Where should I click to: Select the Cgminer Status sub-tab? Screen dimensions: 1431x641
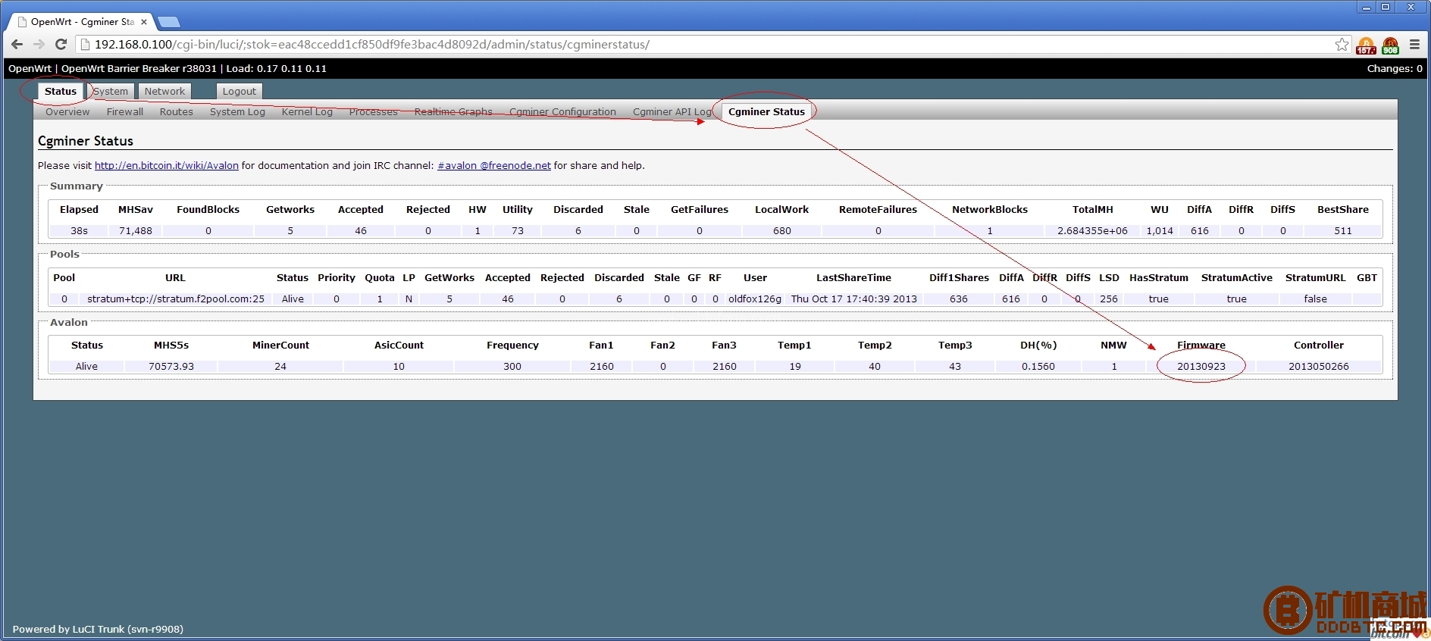[x=766, y=111]
